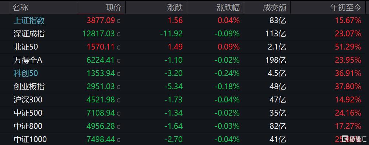The width and height of the screenshot is (369, 145).
Task: Click the change value -3.20
Action: (174, 73)
